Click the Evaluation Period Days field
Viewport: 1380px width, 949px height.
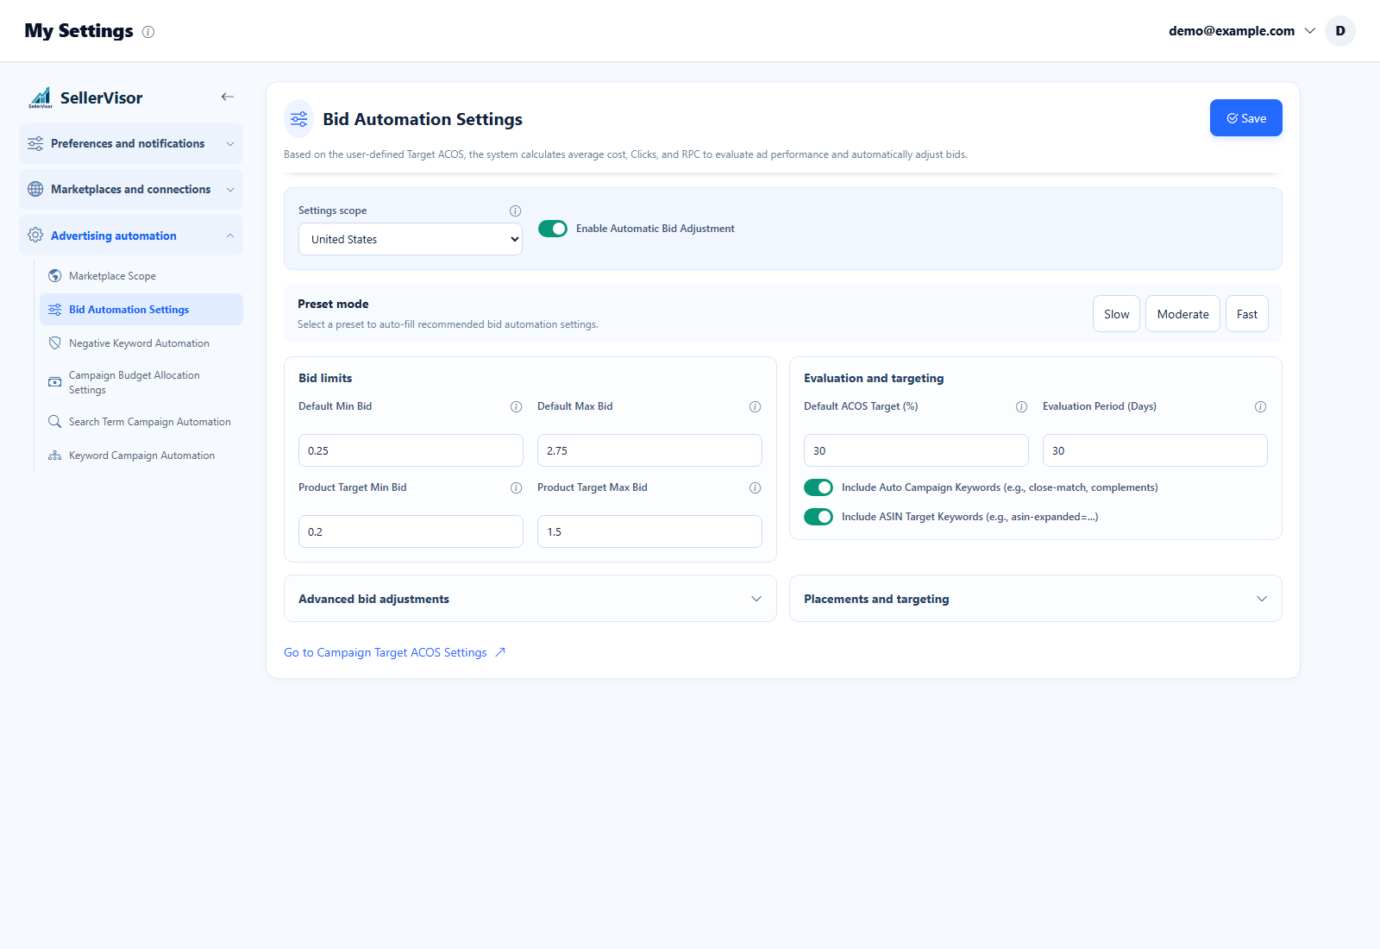pyautogui.click(x=1155, y=450)
